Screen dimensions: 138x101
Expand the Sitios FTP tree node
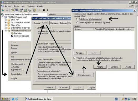click(6, 20)
